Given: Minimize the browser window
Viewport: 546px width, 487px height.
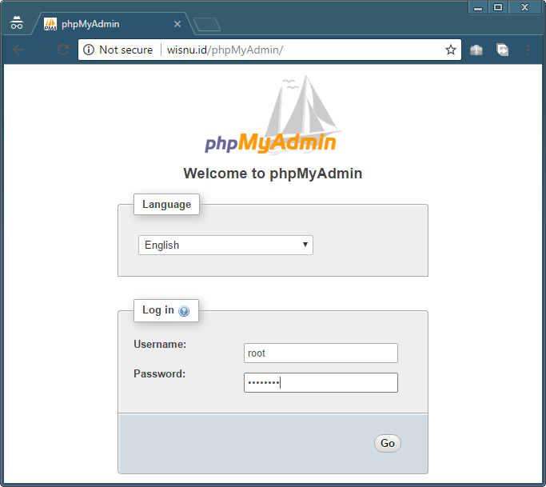Looking at the screenshot, I should pyautogui.click(x=478, y=7).
